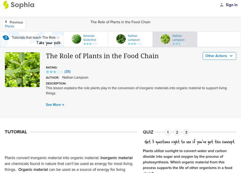Click the Nathan Lampson author name
The image size is (241, 173).
click(75, 77)
